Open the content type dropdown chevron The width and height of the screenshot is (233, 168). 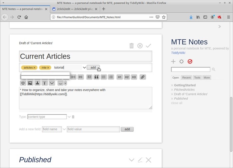pos(69,117)
